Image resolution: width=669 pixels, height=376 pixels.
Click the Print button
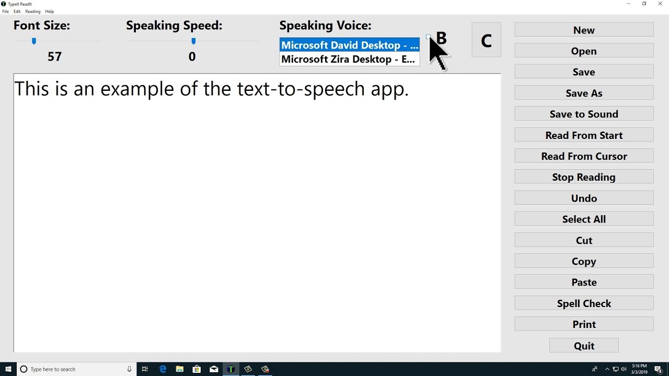(584, 324)
